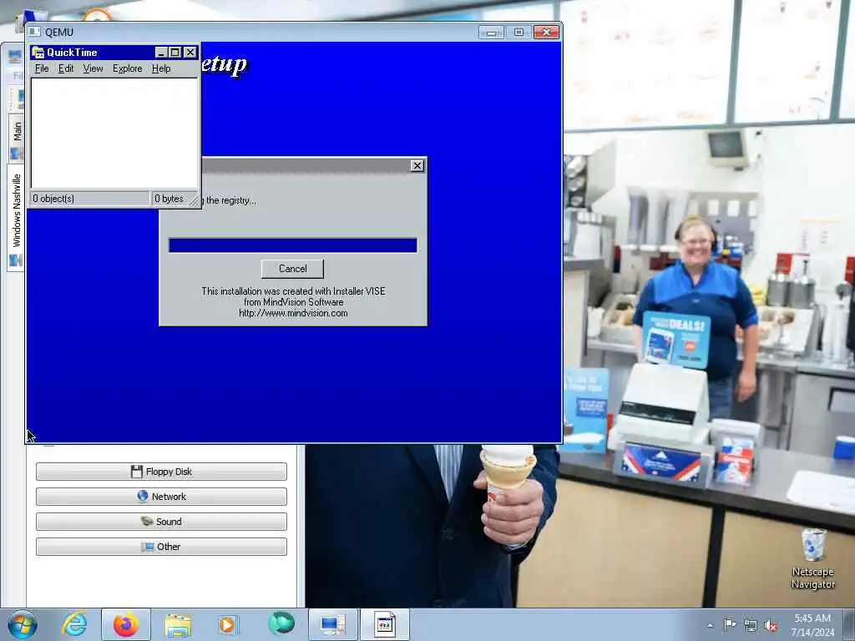Open Explore menu in QuickTime window
Screen dimensions: 855x641
point(128,68)
